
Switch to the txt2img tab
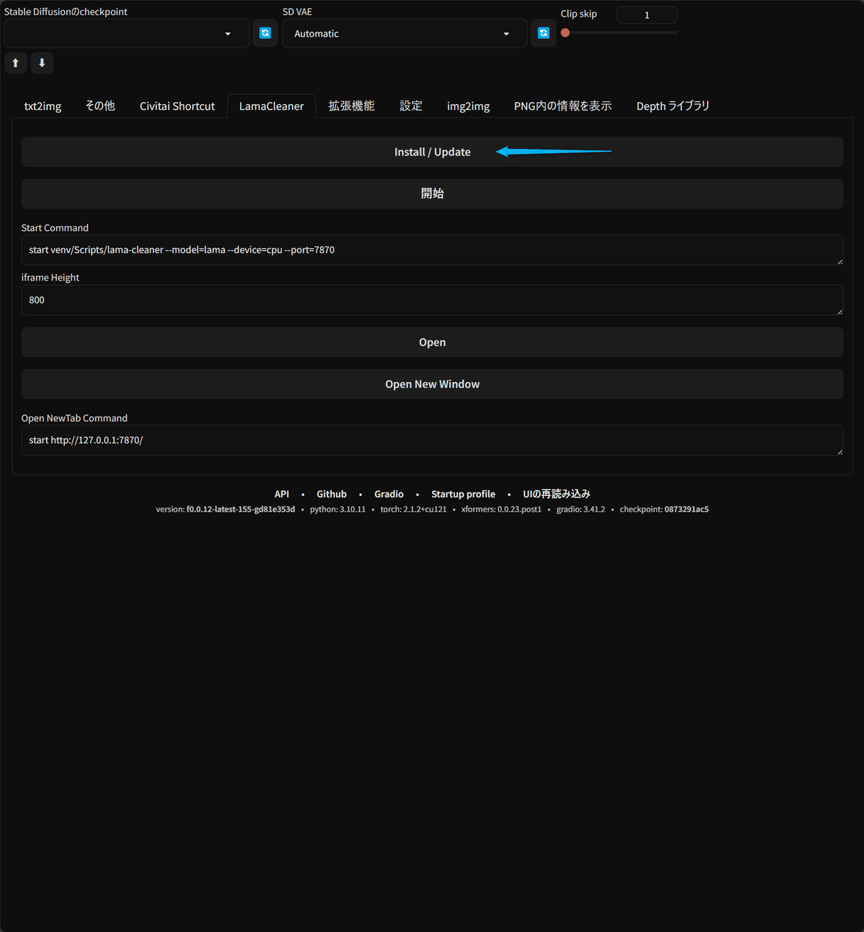(42, 106)
